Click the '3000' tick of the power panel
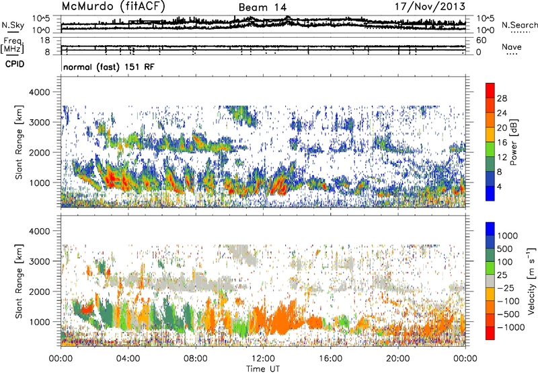Screen dimensions: 538x373 pyautogui.click(x=39, y=123)
